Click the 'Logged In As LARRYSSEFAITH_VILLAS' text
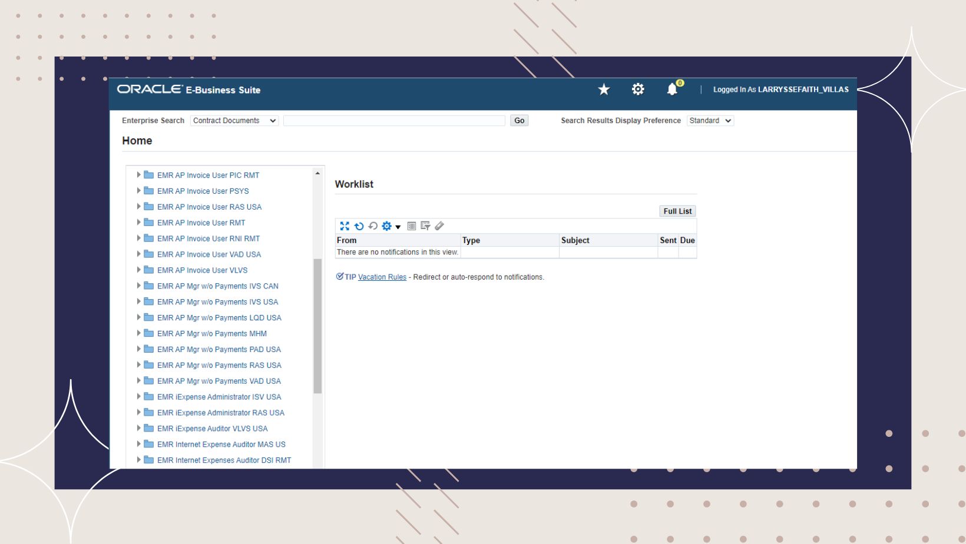966x544 pixels. 781,89
